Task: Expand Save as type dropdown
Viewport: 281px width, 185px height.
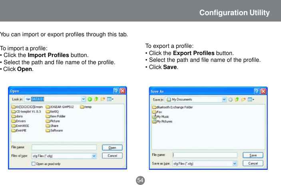Action: click(x=235, y=163)
